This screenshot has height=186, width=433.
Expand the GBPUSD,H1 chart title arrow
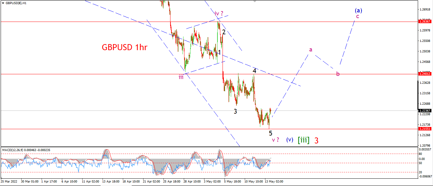[x=3, y=3]
